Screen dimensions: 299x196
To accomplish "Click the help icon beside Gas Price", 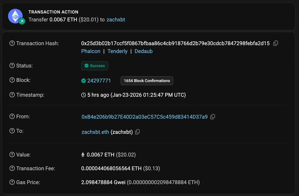I will (12, 182).
